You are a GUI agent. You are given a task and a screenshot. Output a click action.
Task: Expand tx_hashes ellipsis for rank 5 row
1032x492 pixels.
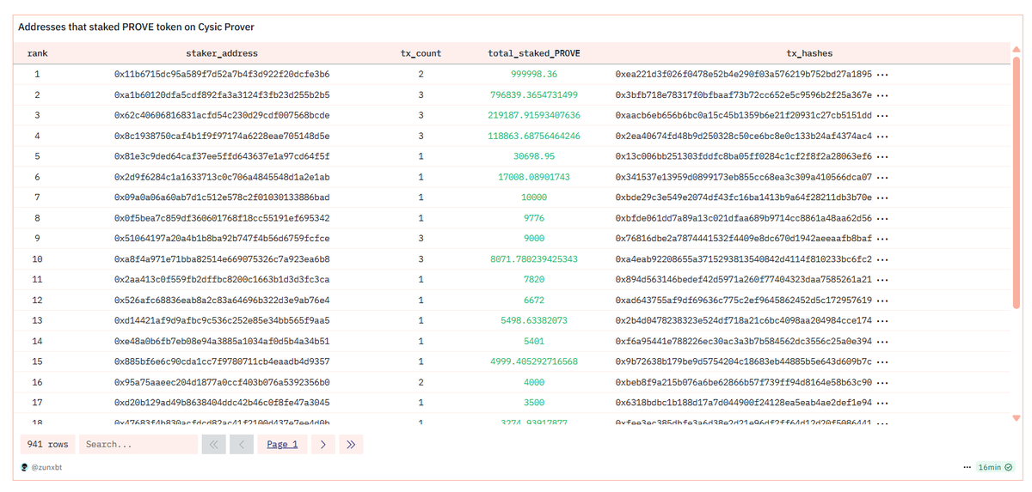[881, 156]
